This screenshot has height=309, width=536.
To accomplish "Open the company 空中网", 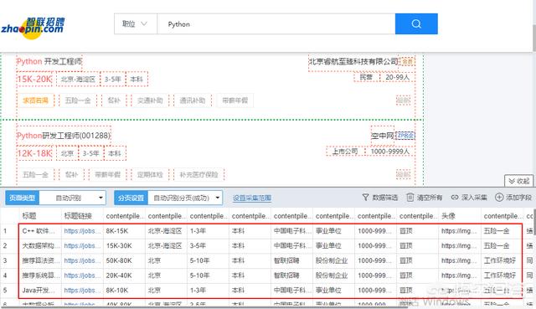I will click(x=383, y=136).
